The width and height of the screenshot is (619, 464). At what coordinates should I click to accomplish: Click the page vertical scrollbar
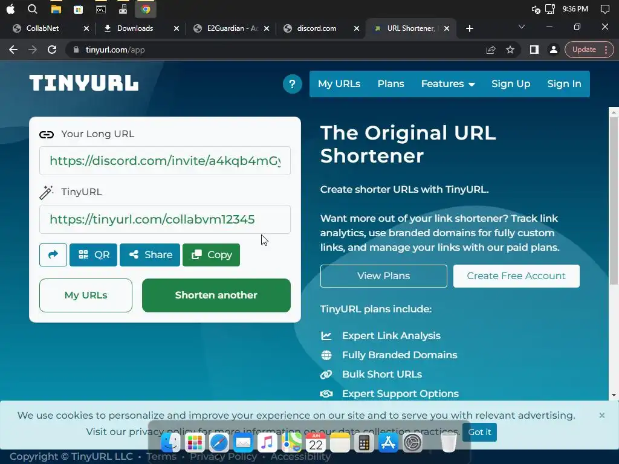[x=614, y=201]
